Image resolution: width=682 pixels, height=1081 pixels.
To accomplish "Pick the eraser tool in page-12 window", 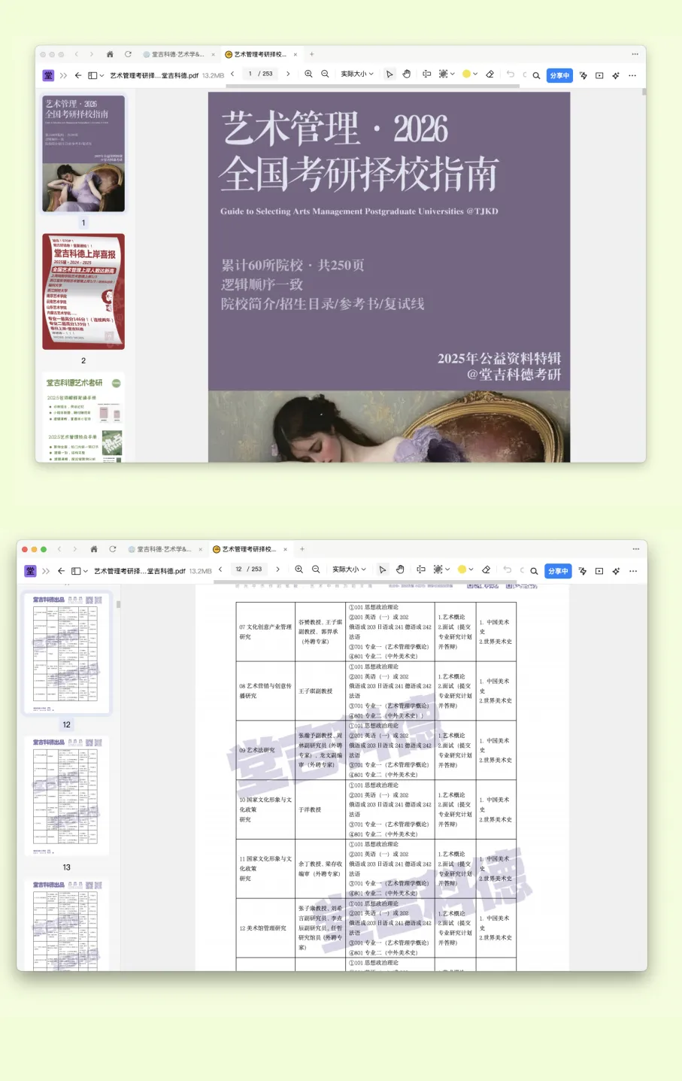I will coord(486,569).
